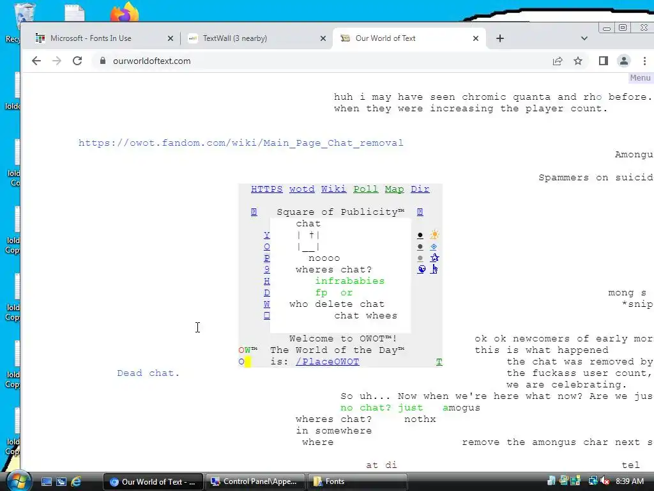Open the Firefox desktop shortcut
Screen dimensions: 654x491
pos(125,12)
